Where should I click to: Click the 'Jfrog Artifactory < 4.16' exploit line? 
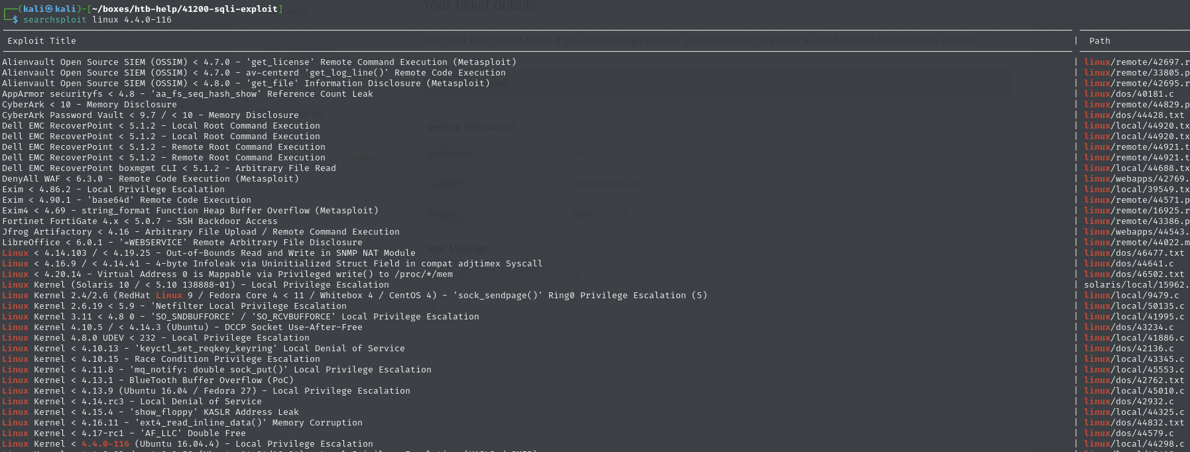(x=200, y=232)
